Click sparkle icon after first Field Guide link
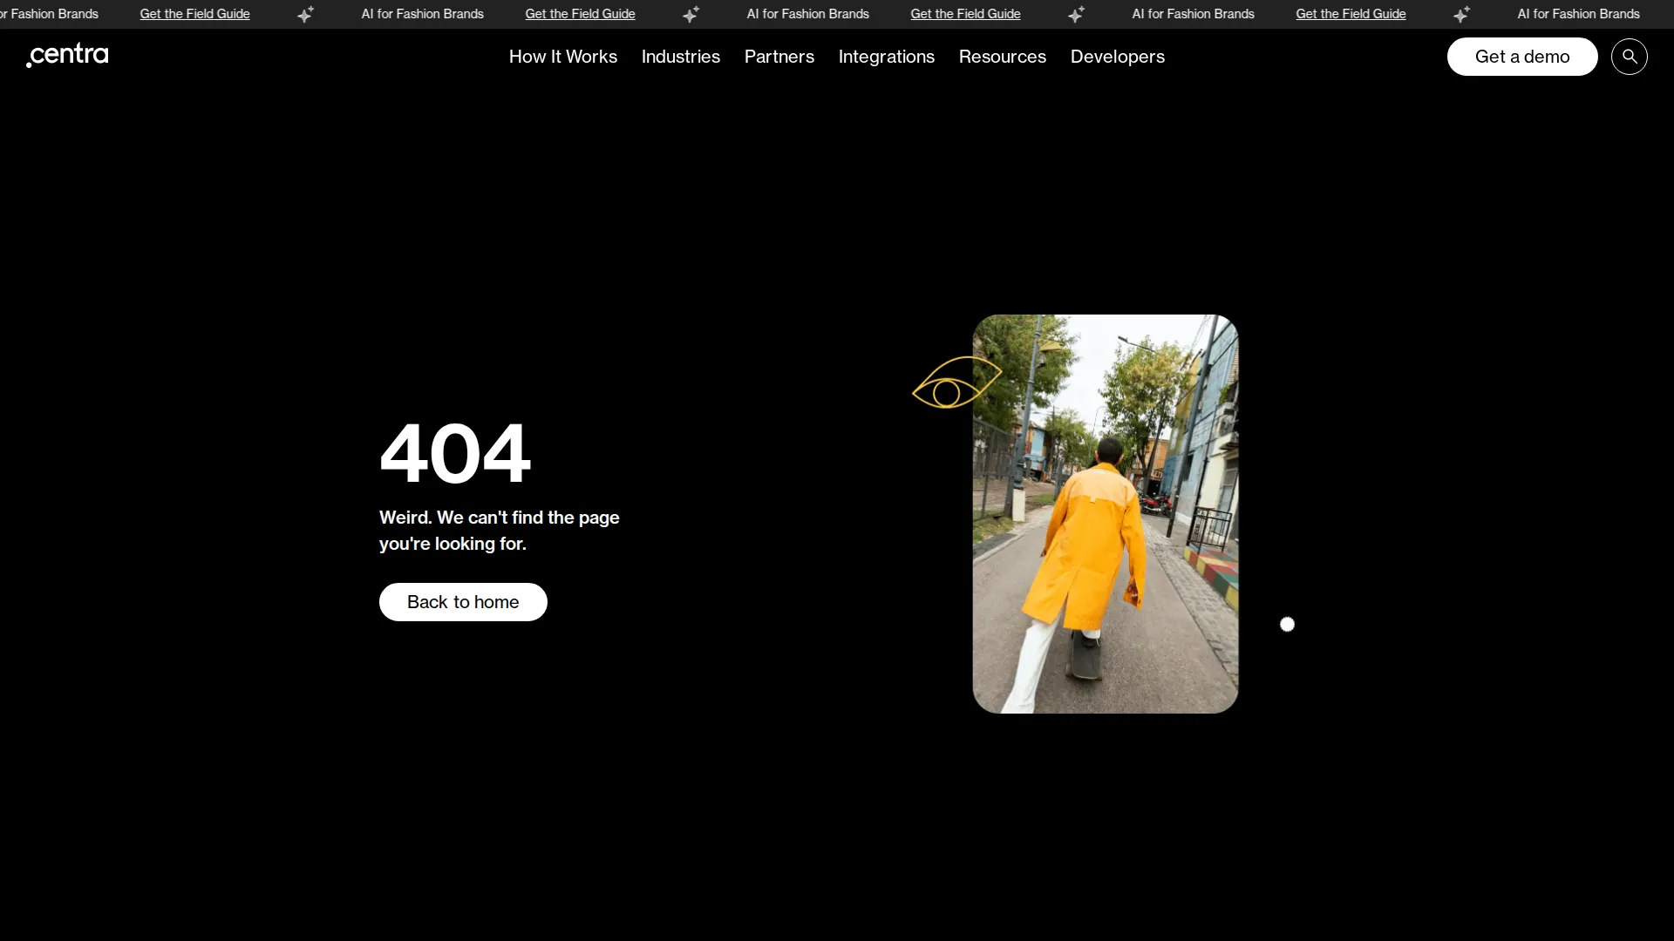Image resolution: width=1674 pixels, height=941 pixels. click(306, 14)
